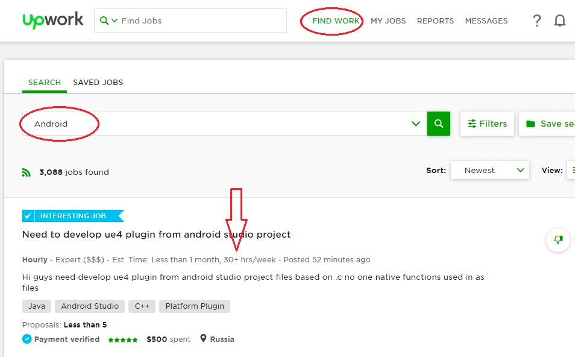Open the Reports menu
The height and width of the screenshot is (357, 575).
click(435, 21)
